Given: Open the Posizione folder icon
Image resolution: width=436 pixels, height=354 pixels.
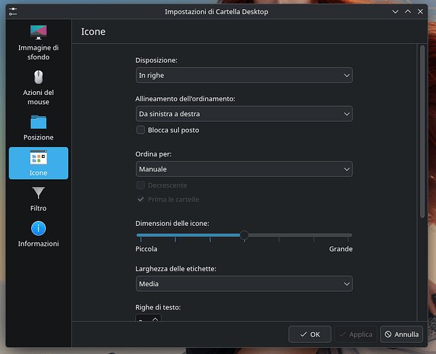Looking at the screenshot, I should [x=38, y=122].
